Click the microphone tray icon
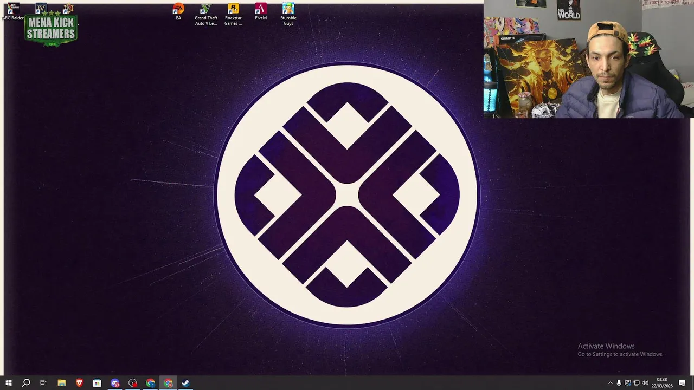This screenshot has height=390, width=694. (x=619, y=383)
